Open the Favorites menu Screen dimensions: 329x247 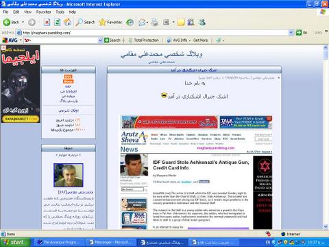coord(43,12)
